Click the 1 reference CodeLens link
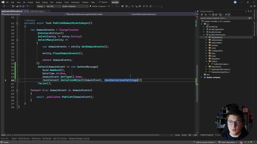 pos(30,20)
